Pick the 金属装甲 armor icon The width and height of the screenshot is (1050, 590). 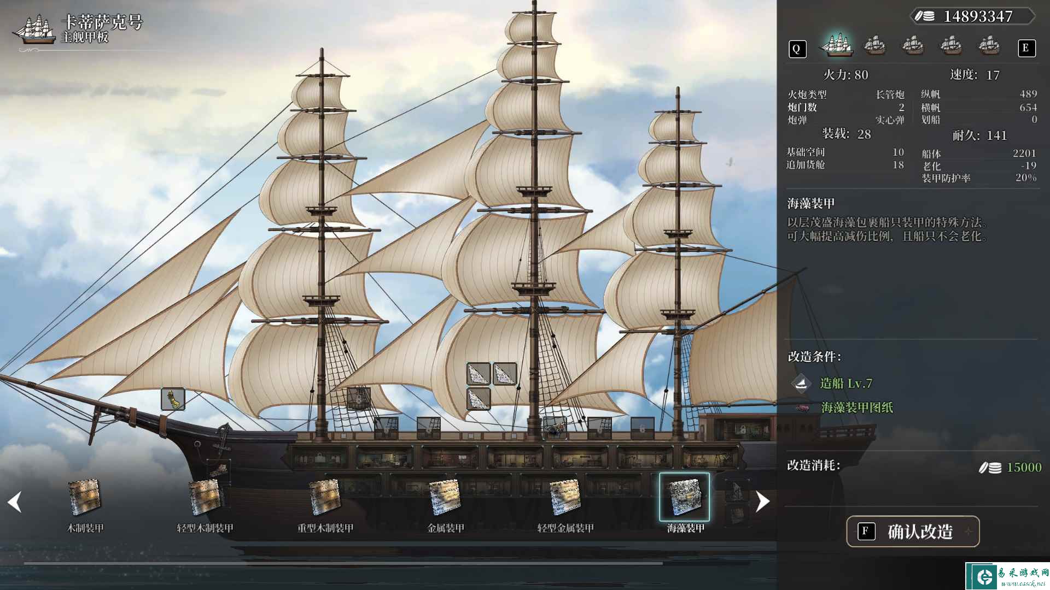pos(445,497)
